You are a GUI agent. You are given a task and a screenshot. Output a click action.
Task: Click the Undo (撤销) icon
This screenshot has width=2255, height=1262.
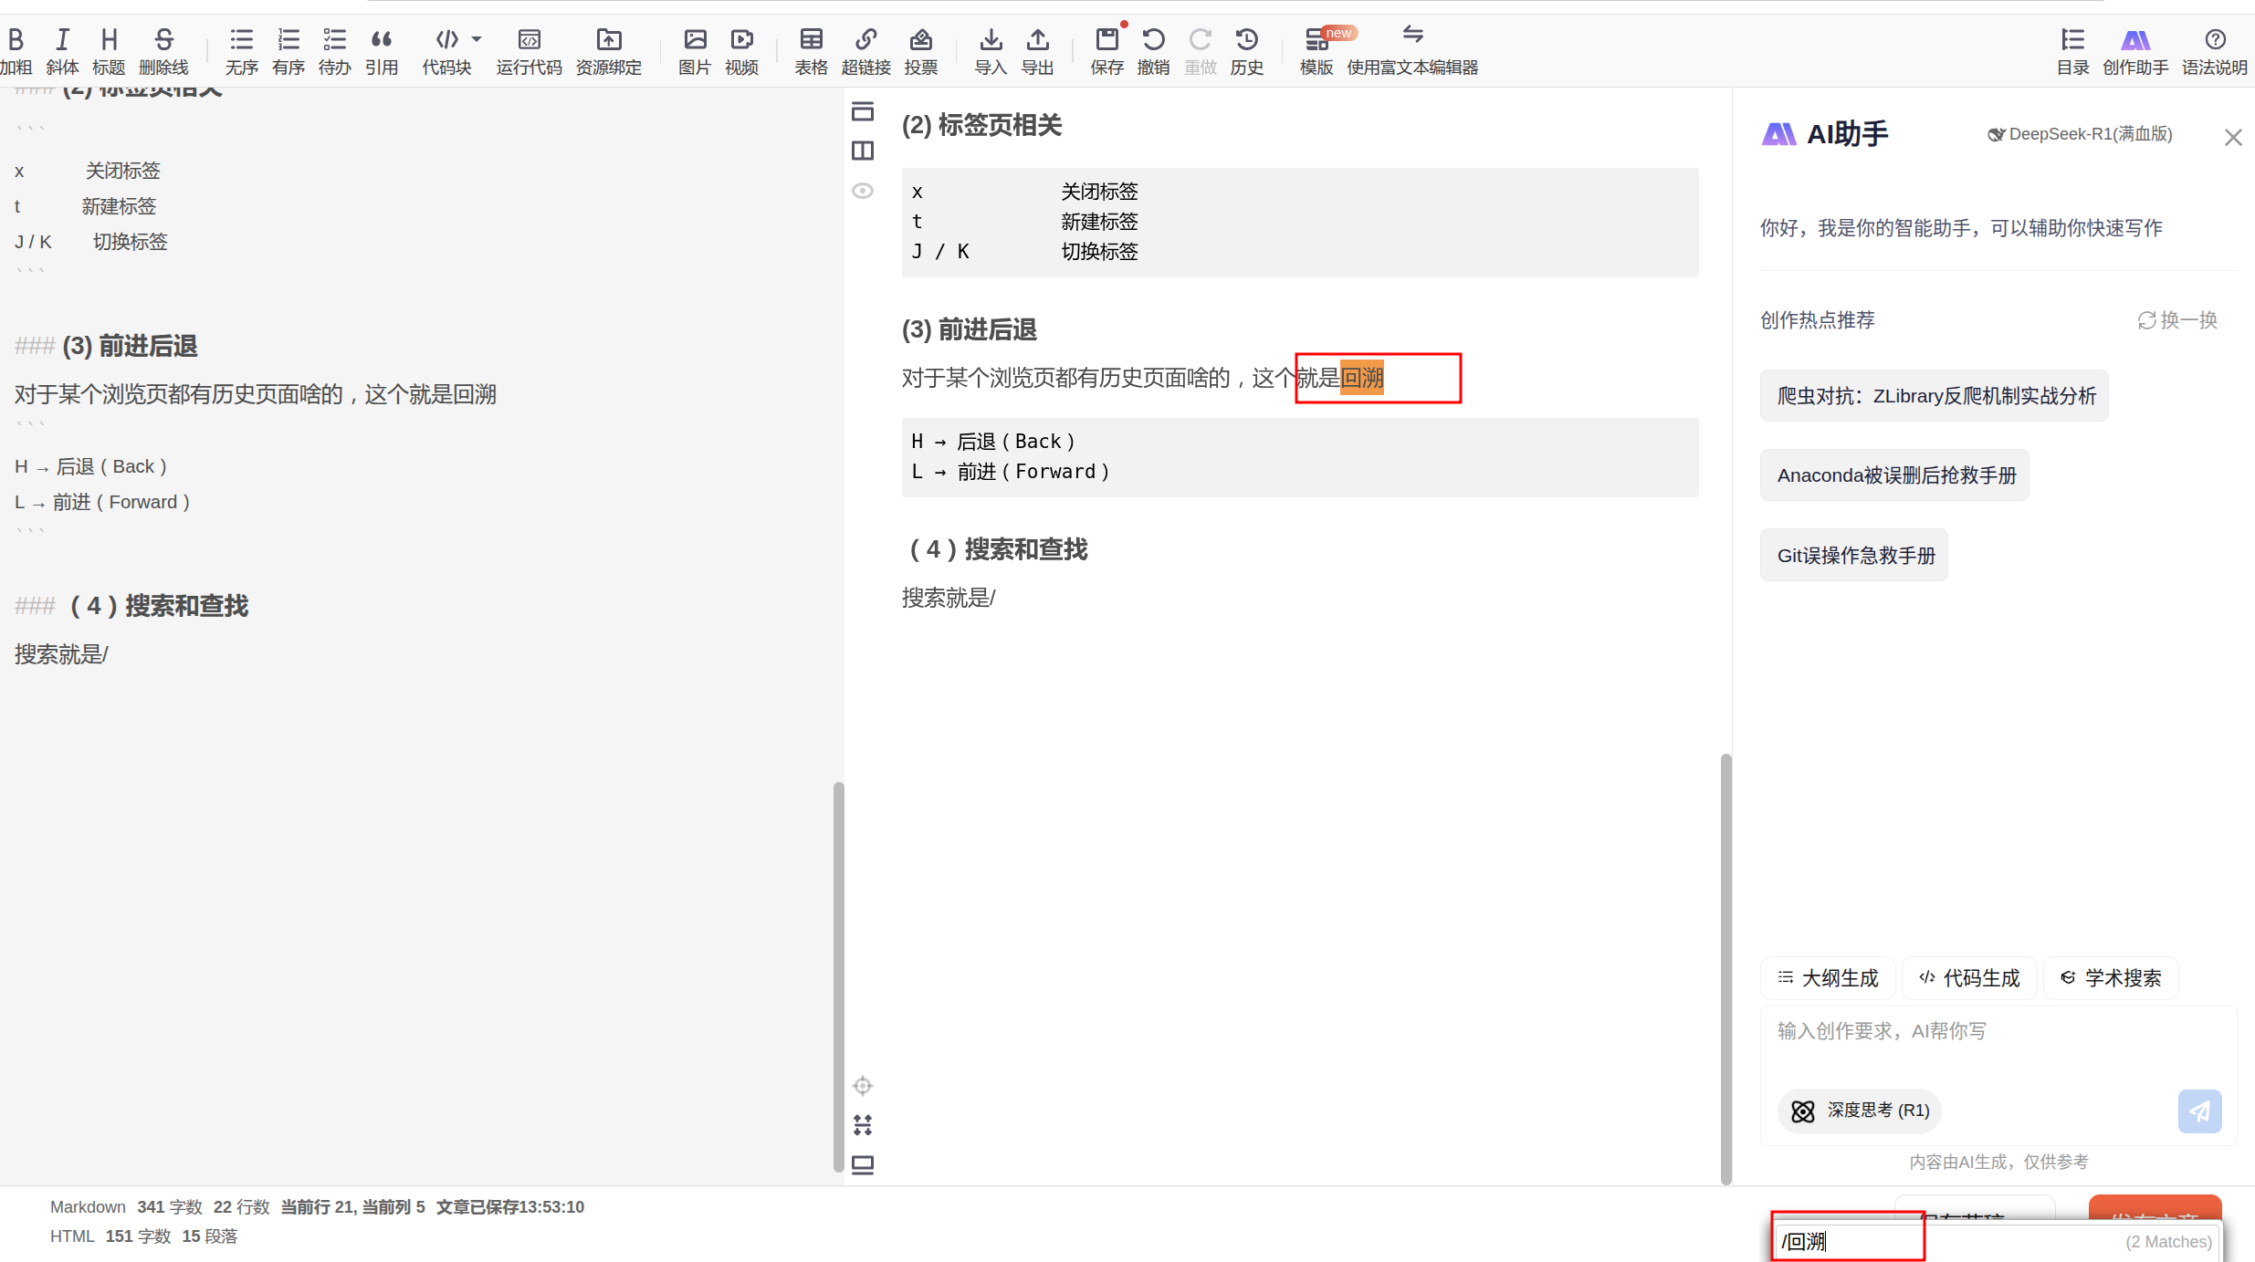point(1153,40)
